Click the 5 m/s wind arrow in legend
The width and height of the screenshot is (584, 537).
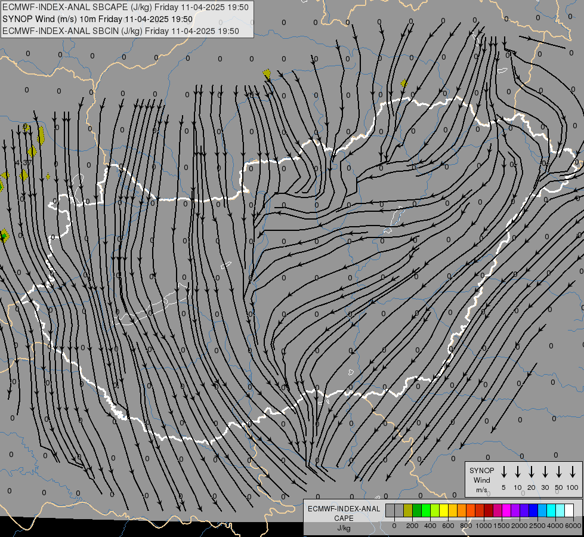504,472
